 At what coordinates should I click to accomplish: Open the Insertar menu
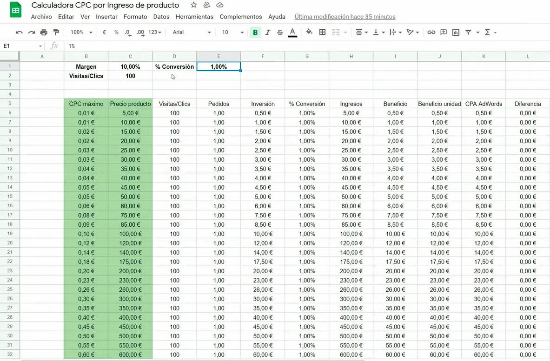click(106, 16)
